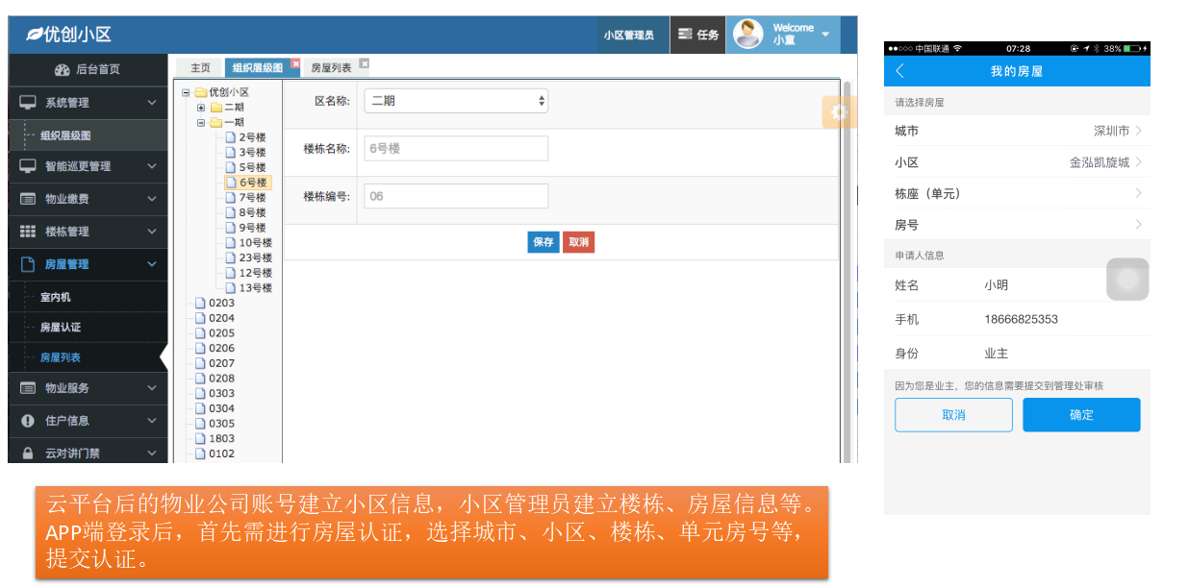Click the back arrow in mobile header

pos(900,71)
